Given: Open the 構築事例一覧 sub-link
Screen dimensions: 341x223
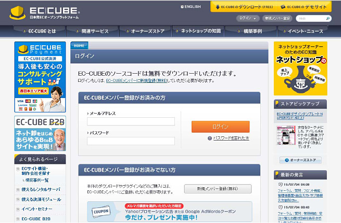Looking at the screenshot, I should pyautogui.click(x=37, y=180).
